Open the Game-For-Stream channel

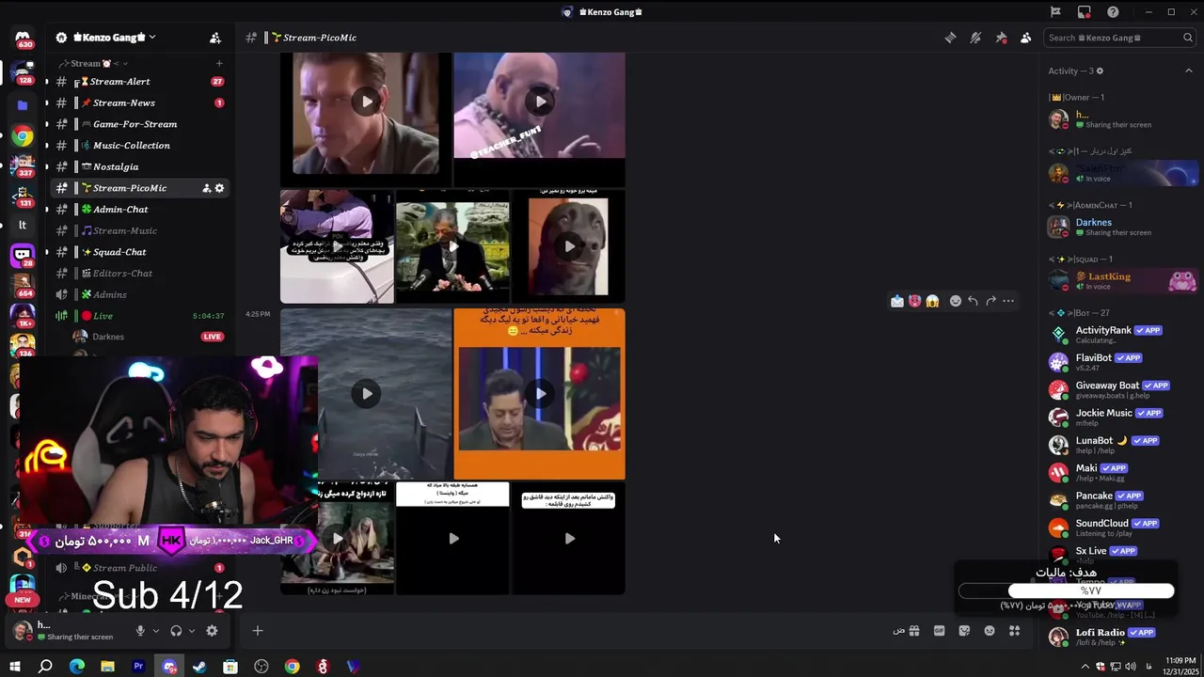click(x=139, y=124)
